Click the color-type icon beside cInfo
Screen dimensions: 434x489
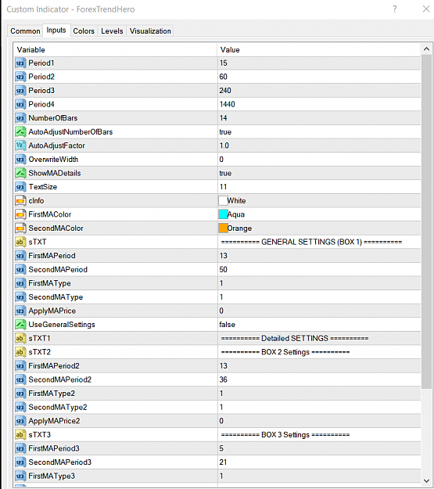coord(20,201)
